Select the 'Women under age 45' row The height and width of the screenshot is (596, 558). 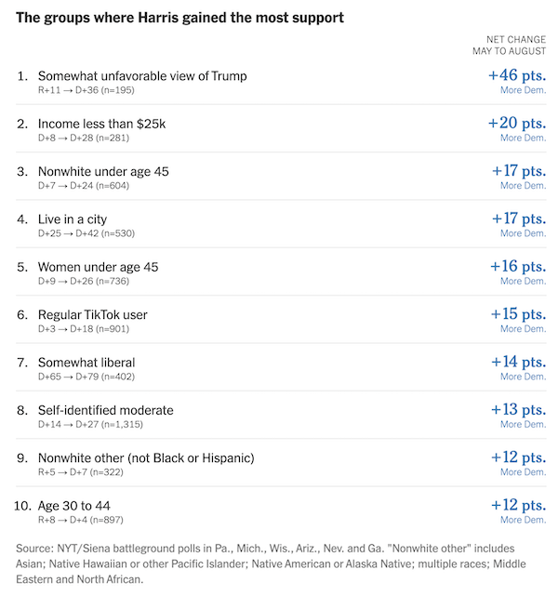(281, 272)
